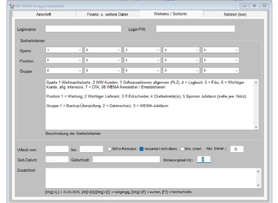Select the Weiteres / Sortierkr. tab
Image resolution: width=278 pixels, height=203 pixels.
click(x=171, y=14)
